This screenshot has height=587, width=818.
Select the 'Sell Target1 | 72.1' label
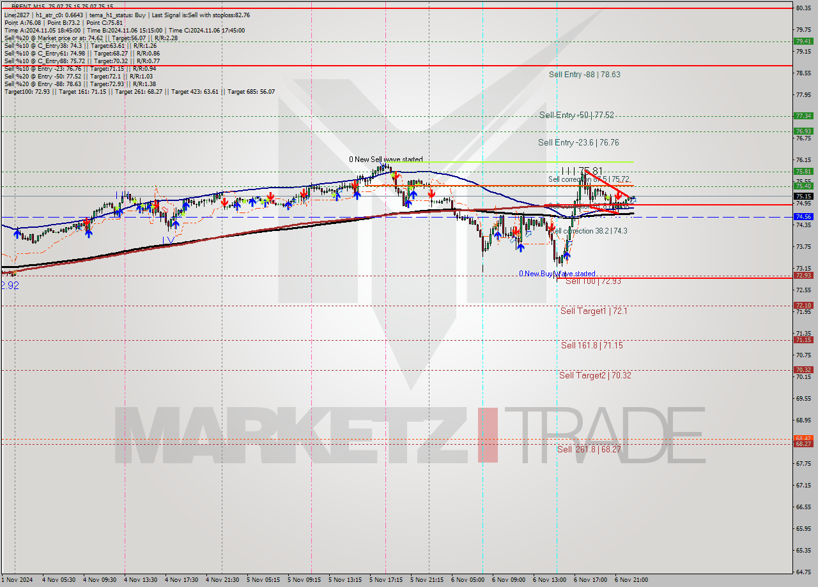tap(594, 311)
